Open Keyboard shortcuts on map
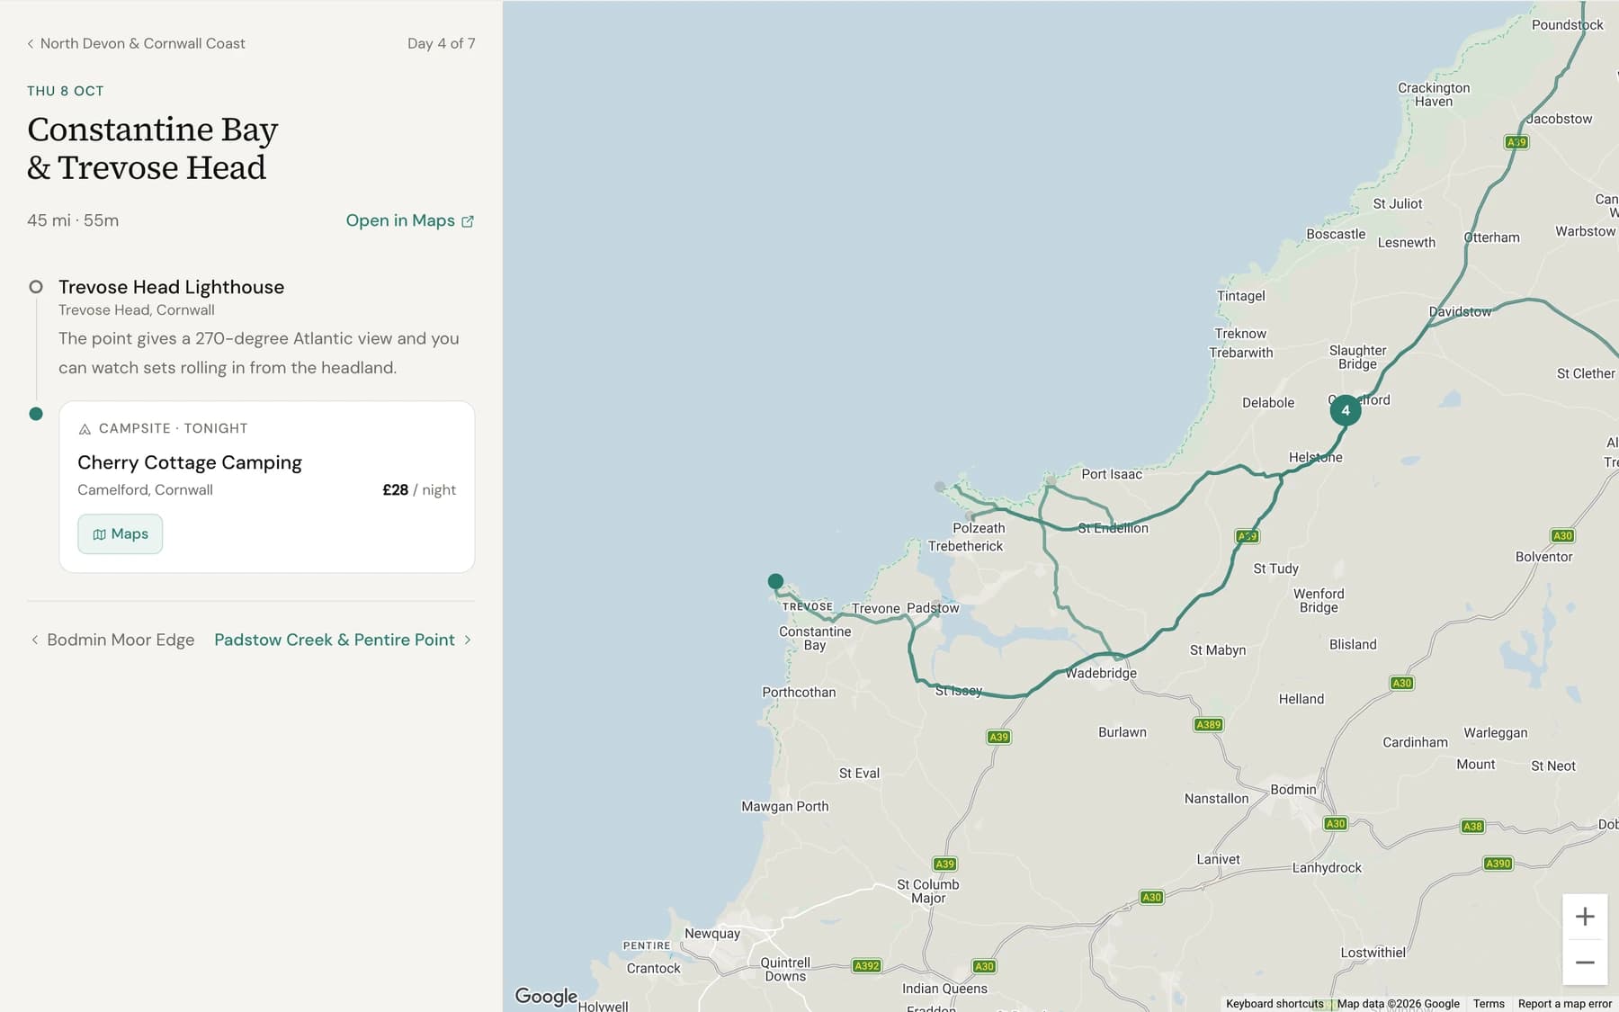 pyautogui.click(x=1275, y=1004)
